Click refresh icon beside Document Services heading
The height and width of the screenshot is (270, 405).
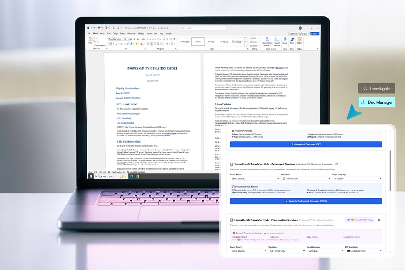[x=337, y=164]
